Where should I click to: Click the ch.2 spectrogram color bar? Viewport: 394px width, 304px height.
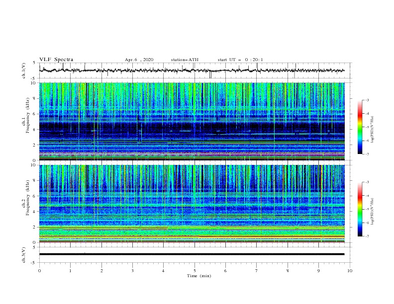click(x=360, y=209)
